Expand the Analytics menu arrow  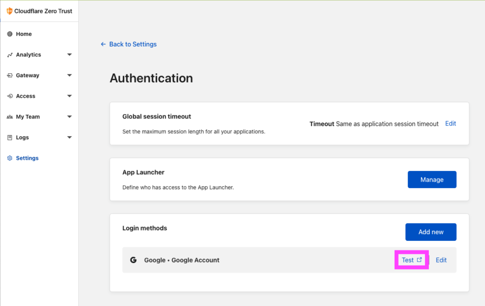(69, 55)
